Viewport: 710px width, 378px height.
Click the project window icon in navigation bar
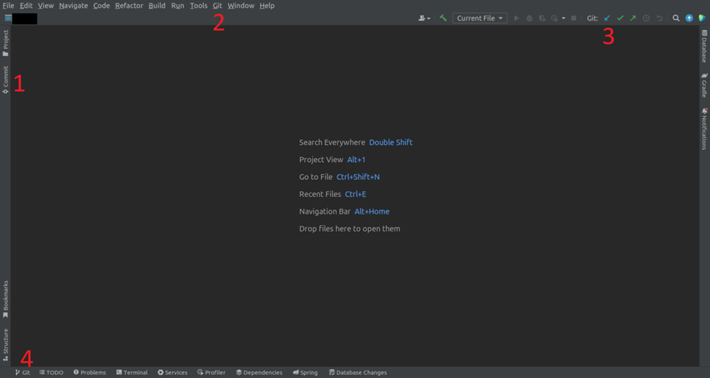[8, 18]
